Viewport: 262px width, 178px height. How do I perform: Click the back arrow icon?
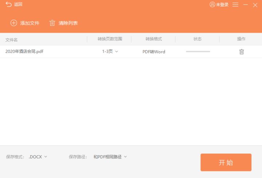[8, 4]
